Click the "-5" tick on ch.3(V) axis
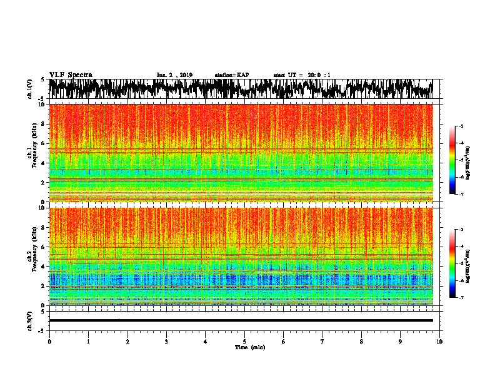This screenshot has height=383, width=495. coord(42,331)
